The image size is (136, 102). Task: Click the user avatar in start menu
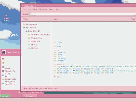pyautogui.click(x=4, y=52)
